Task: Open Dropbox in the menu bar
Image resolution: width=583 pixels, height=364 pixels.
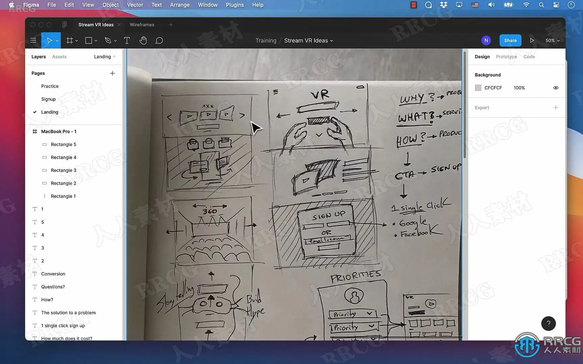Action: click(444, 5)
